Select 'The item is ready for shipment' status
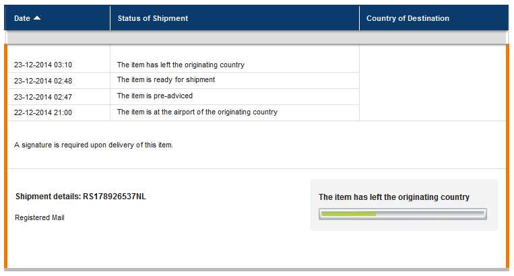This screenshot has height=276, width=514. [x=166, y=80]
